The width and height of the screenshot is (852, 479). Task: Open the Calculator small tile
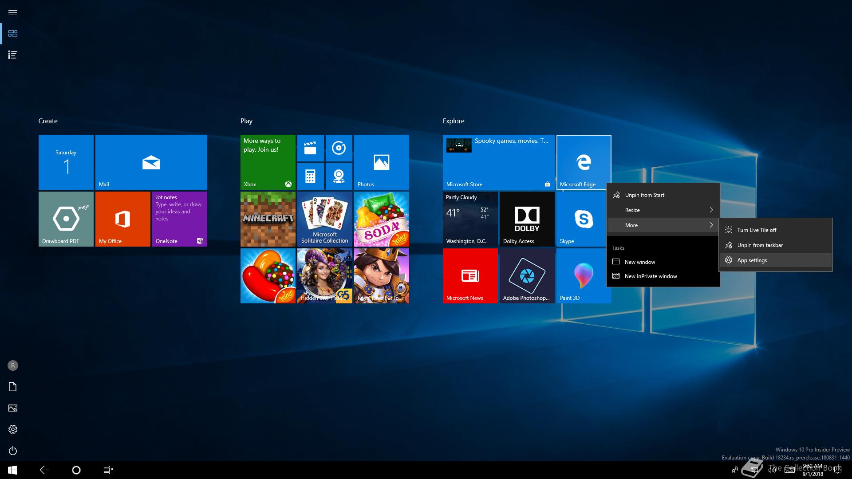[311, 177]
